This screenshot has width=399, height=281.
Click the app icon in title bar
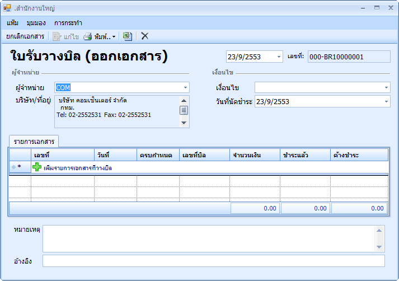(7, 8)
